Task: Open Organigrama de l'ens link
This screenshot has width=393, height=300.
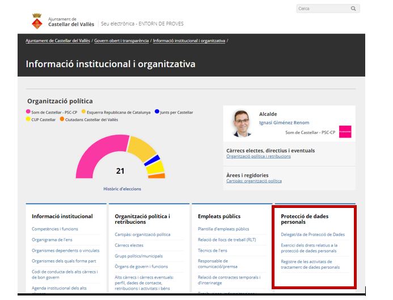Action: 52,240
